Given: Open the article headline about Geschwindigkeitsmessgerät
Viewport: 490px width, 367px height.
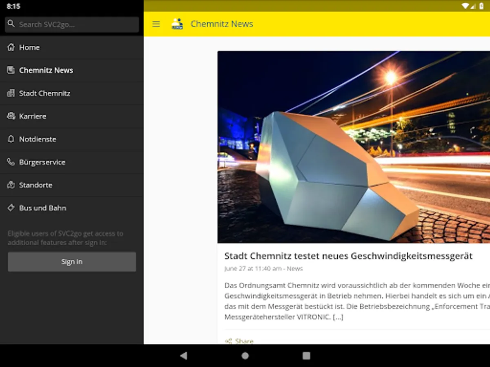Looking at the screenshot, I should pos(348,256).
